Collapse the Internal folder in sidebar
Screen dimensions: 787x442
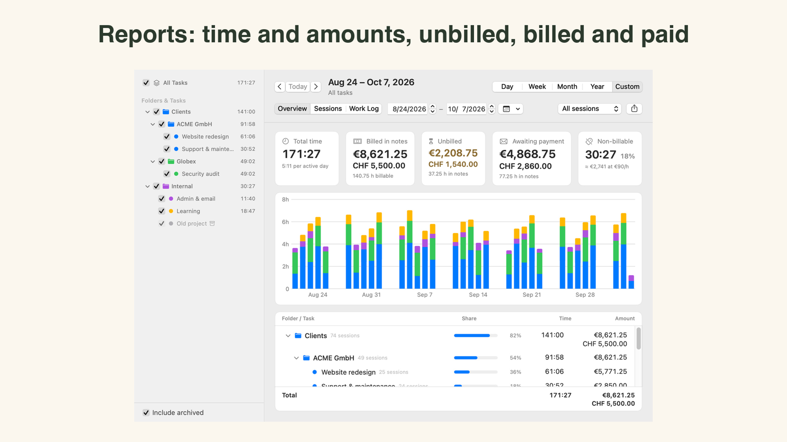(148, 186)
